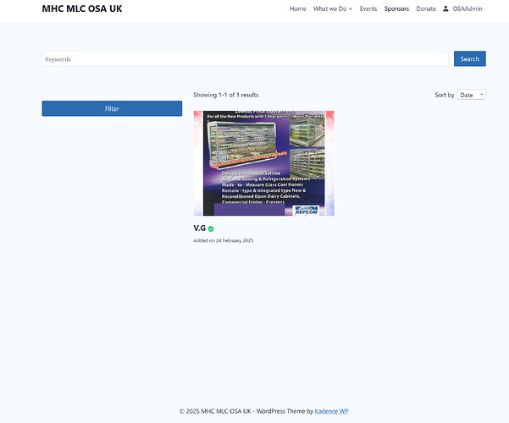Image resolution: width=509 pixels, height=423 pixels.
Task: Click the Search button
Action: tap(470, 58)
